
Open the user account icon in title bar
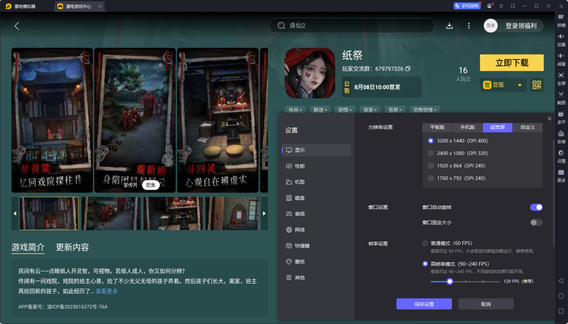pos(489,6)
